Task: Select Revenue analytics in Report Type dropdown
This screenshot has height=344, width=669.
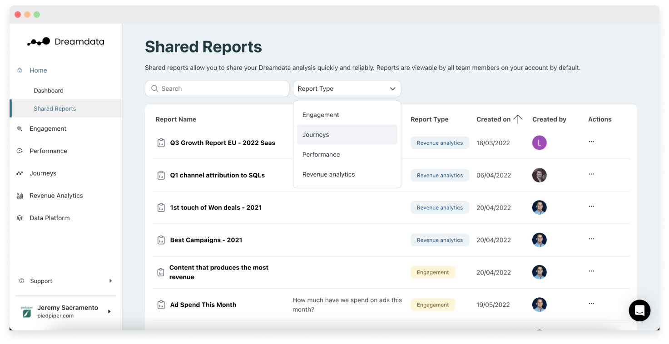Action: point(347,174)
